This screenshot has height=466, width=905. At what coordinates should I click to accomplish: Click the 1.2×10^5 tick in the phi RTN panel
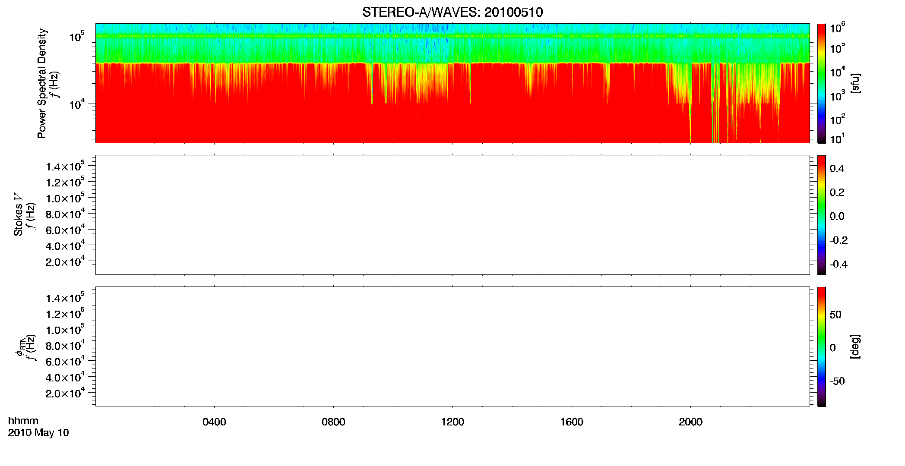tap(65, 314)
